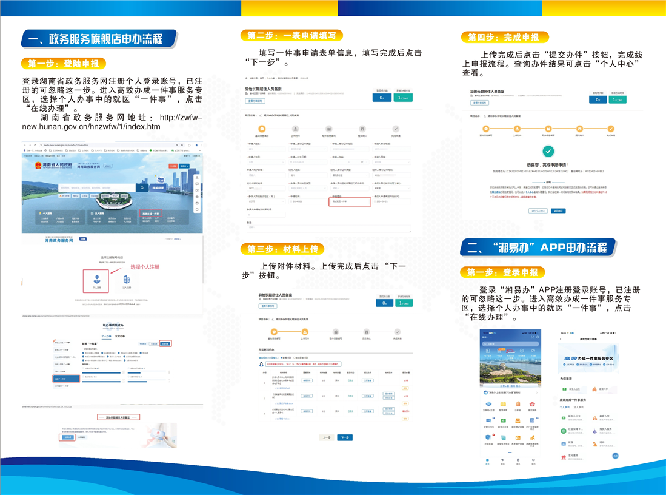This screenshot has height=495, width=666.
Task: Click the upload step icon in step-two form
Action: click(295, 129)
